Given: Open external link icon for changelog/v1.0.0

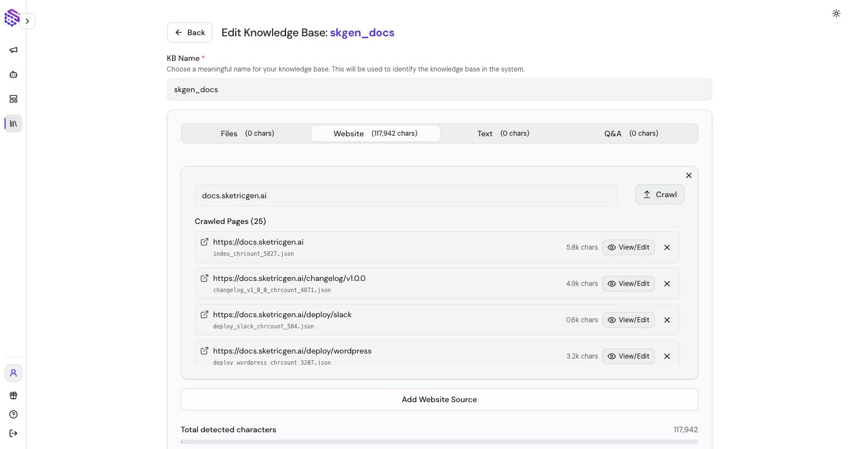Looking at the screenshot, I should tap(204, 278).
